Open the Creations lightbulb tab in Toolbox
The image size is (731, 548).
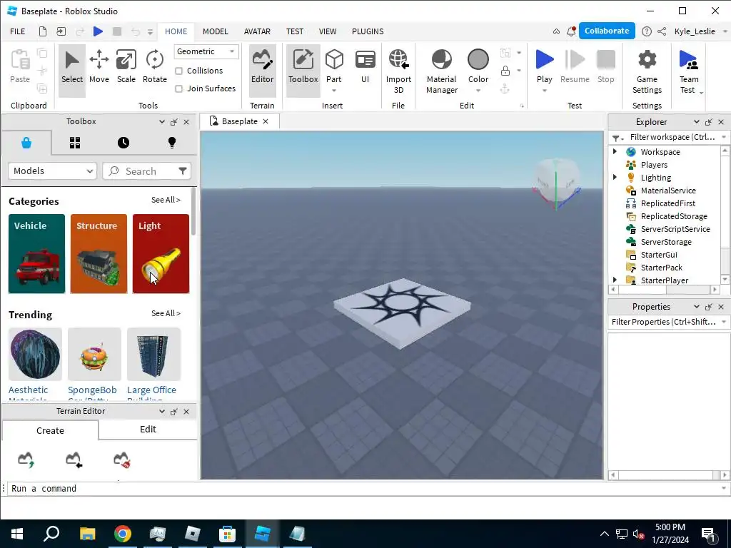172,143
